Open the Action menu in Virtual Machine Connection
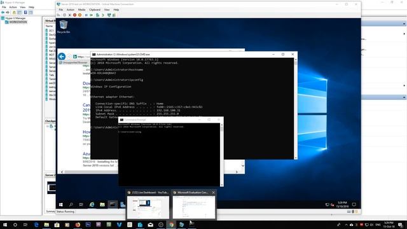Viewport: 407px width, 229px height. tap(71, 10)
